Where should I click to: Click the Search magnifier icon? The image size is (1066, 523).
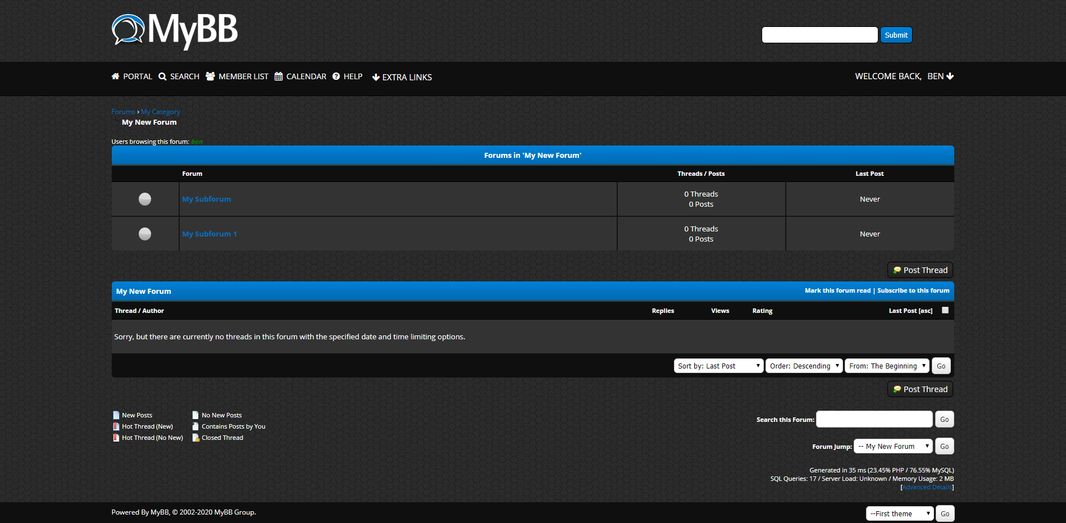point(162,76)
